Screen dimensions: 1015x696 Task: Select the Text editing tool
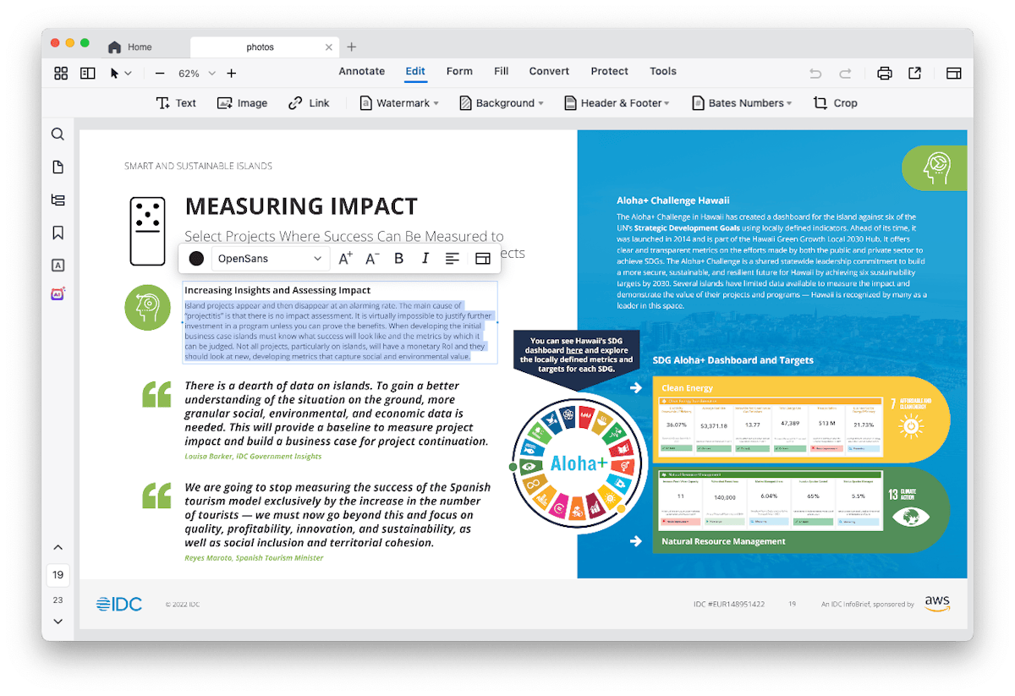tap(176, 103)
